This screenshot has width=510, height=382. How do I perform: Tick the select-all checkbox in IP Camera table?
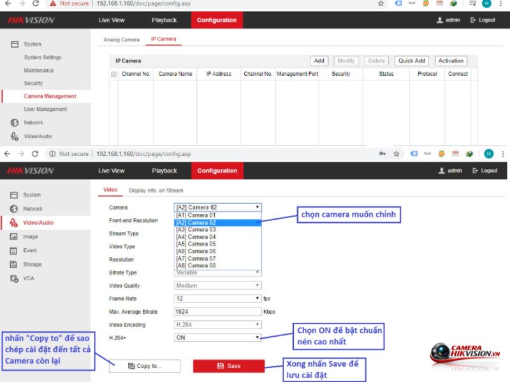tap(113, 74)
